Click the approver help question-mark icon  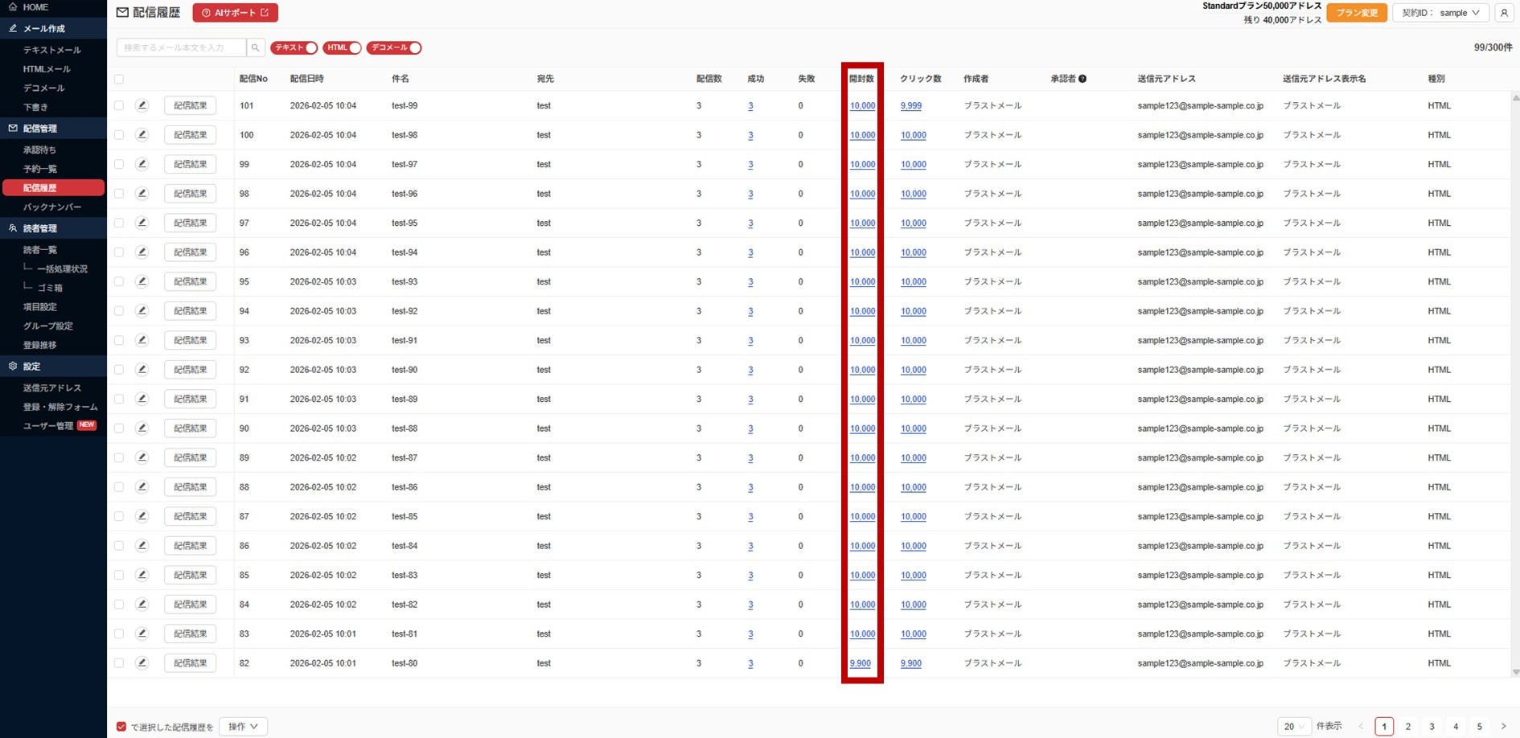pos(1082,79)
